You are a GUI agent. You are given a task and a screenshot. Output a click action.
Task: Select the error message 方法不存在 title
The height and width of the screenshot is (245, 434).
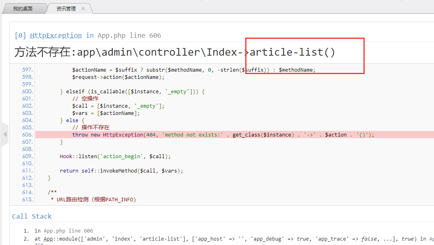175,52
